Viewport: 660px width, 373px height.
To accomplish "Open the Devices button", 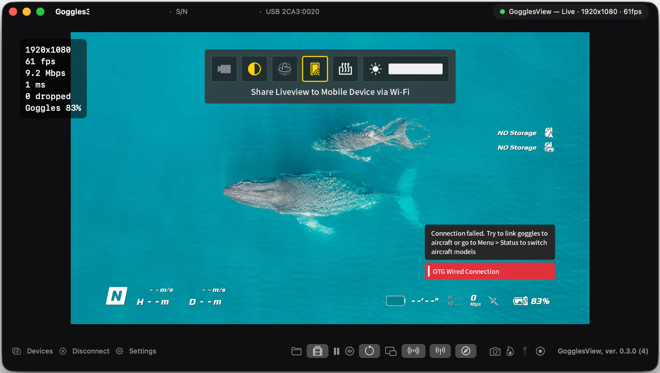I will tap(33, 351).
